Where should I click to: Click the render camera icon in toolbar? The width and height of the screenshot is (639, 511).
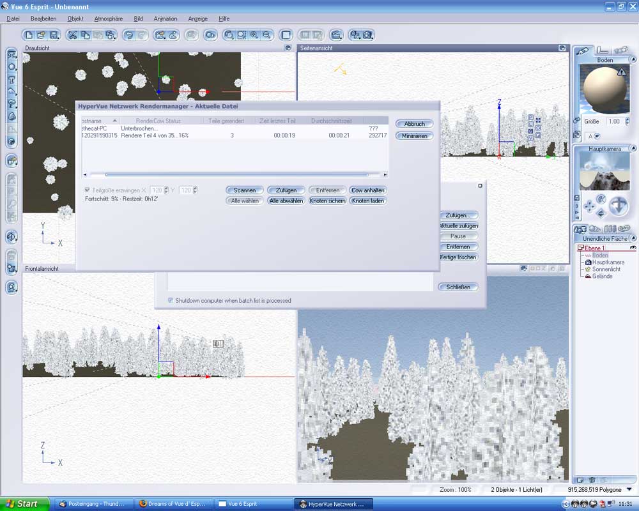[367, 36]
